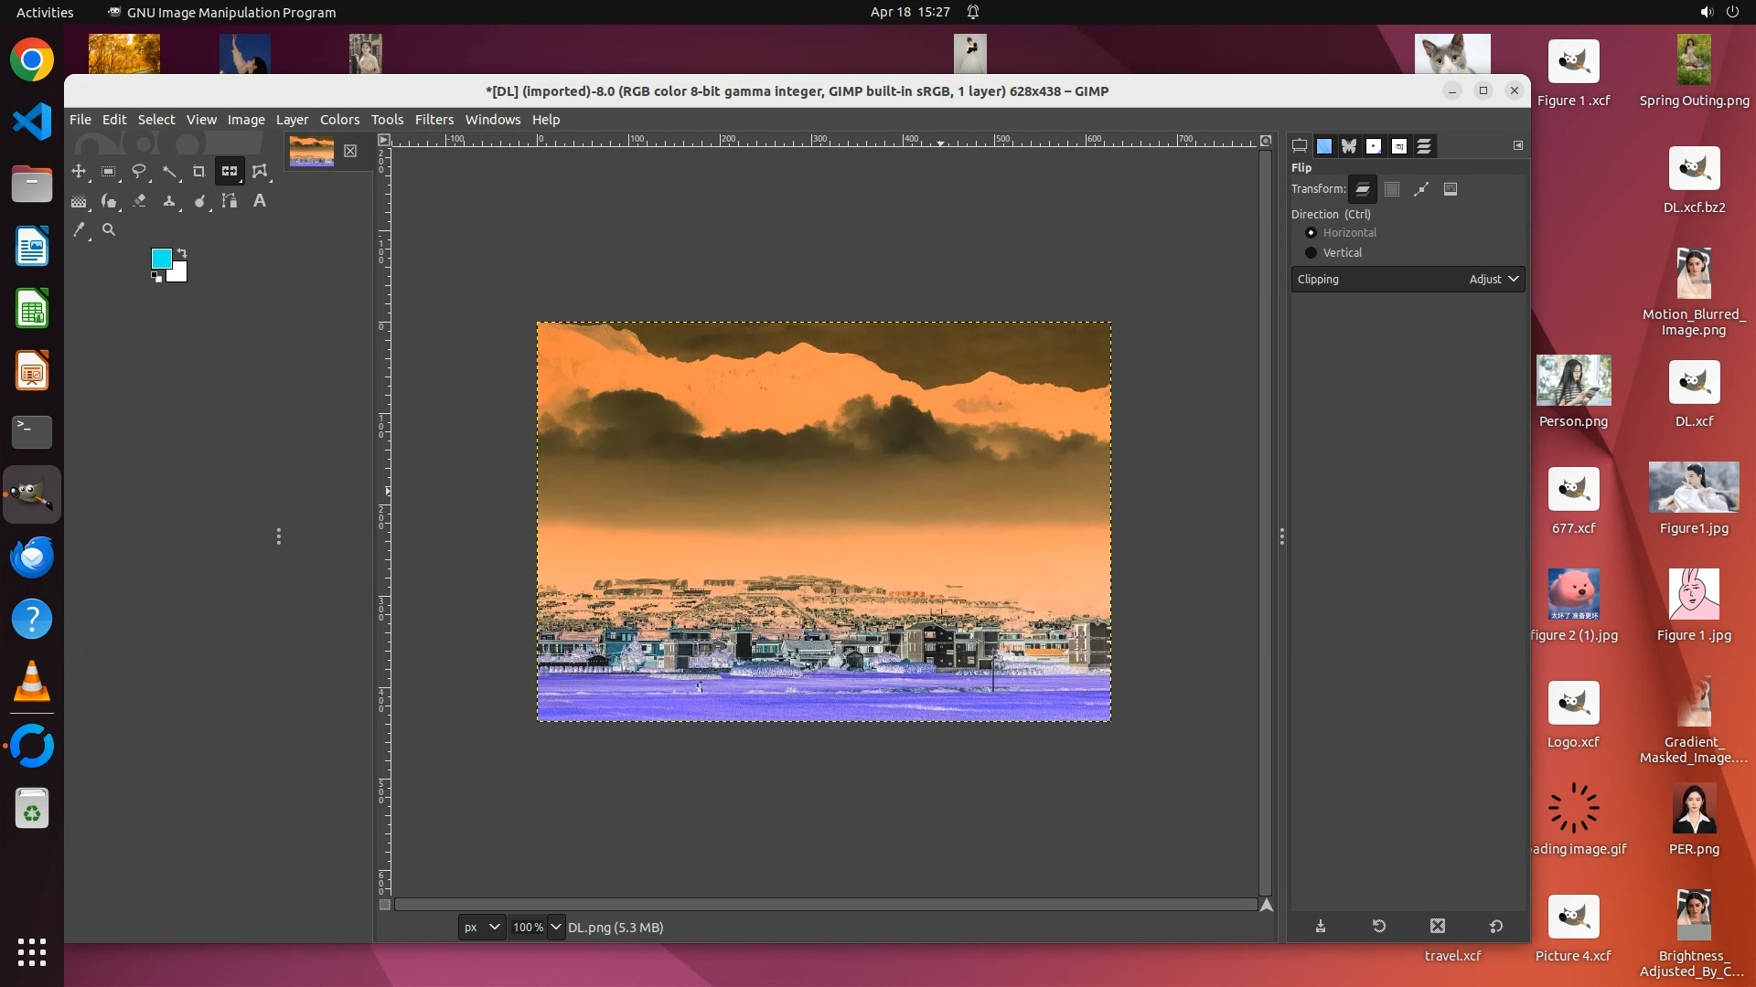The image size is (1756, 987).
Task: Reset tool options to default values
Action: (x=1496, y=926)
